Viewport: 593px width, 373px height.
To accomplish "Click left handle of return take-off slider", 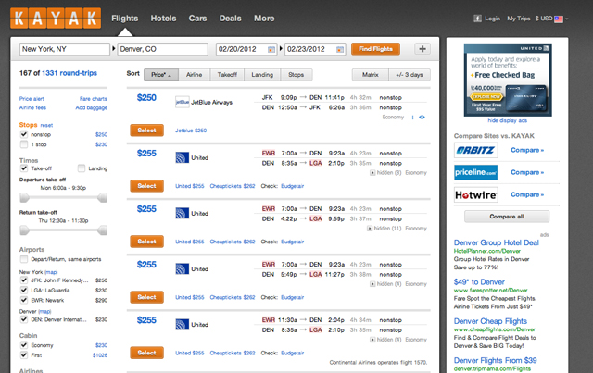I will (24, 230).
